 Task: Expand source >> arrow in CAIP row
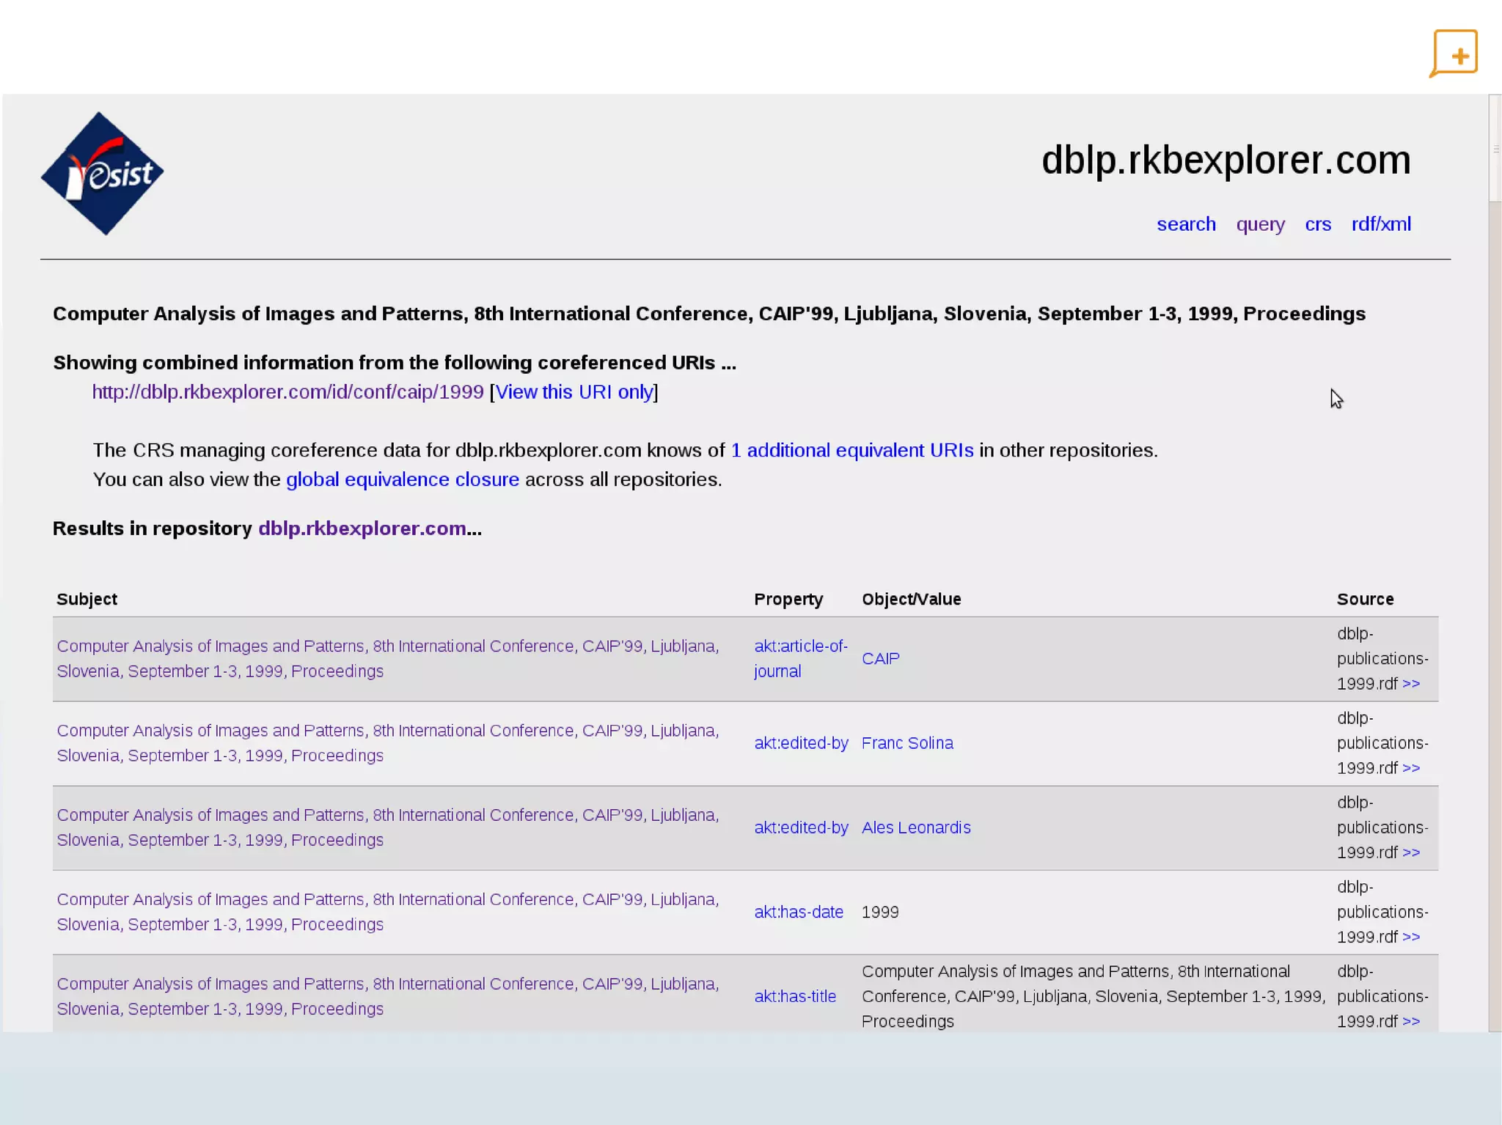click(1411, 684)
